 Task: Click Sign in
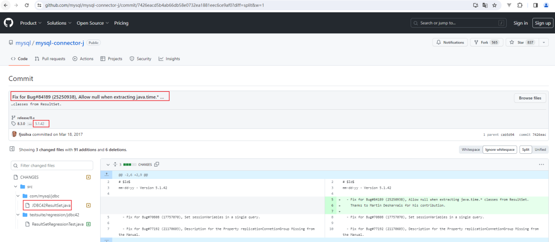click(x=521, y=23)
